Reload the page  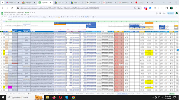pyautogui.click(x=12, y=8)
